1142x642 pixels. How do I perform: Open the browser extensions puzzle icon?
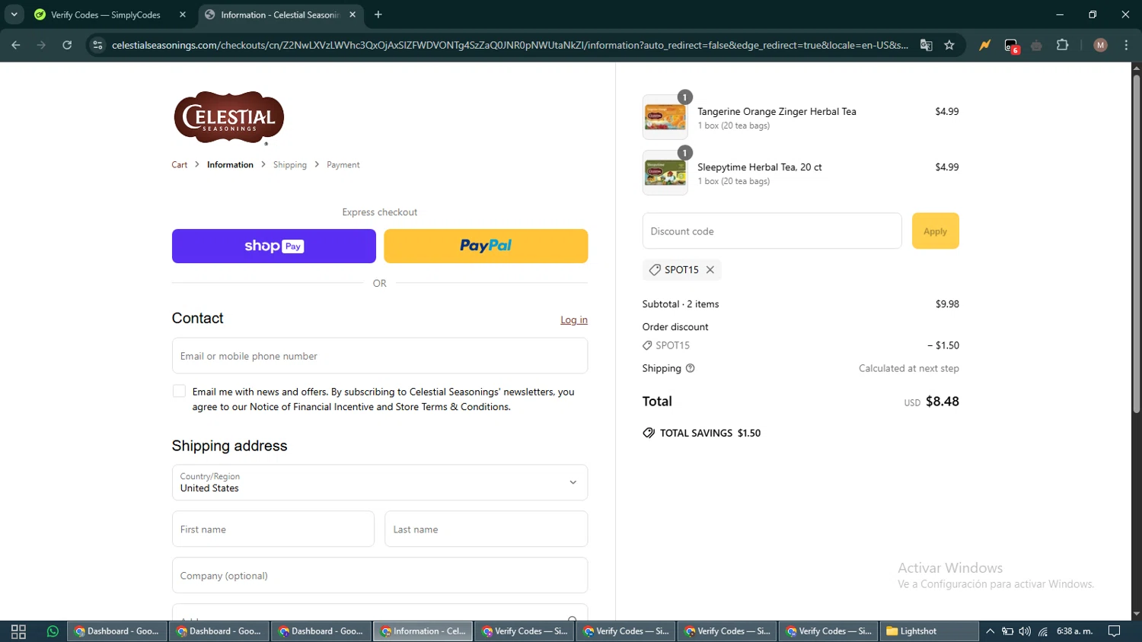1063,45
